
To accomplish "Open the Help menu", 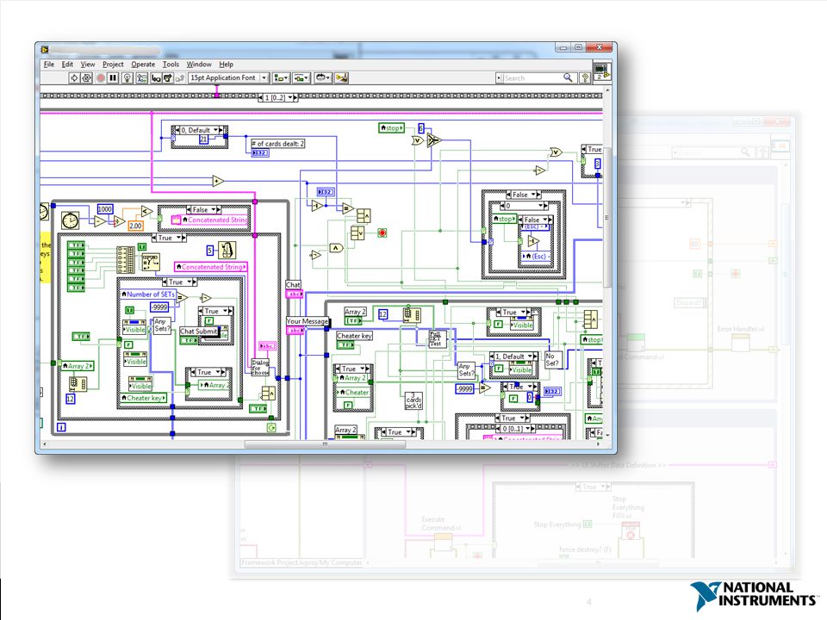I will (x=226, y=64).
